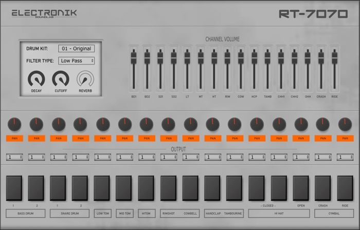Click the Cutoff knob
Viewport: 360px width, 230px height.
tap(60, 79)
